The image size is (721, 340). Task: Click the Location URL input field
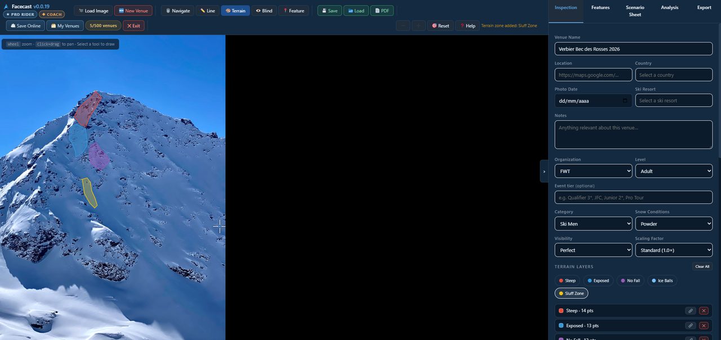[x=593, y=75]
